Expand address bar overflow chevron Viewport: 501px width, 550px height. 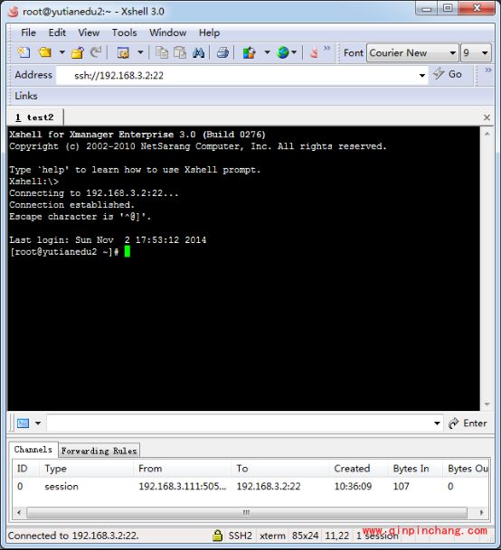tap(488, 70)
